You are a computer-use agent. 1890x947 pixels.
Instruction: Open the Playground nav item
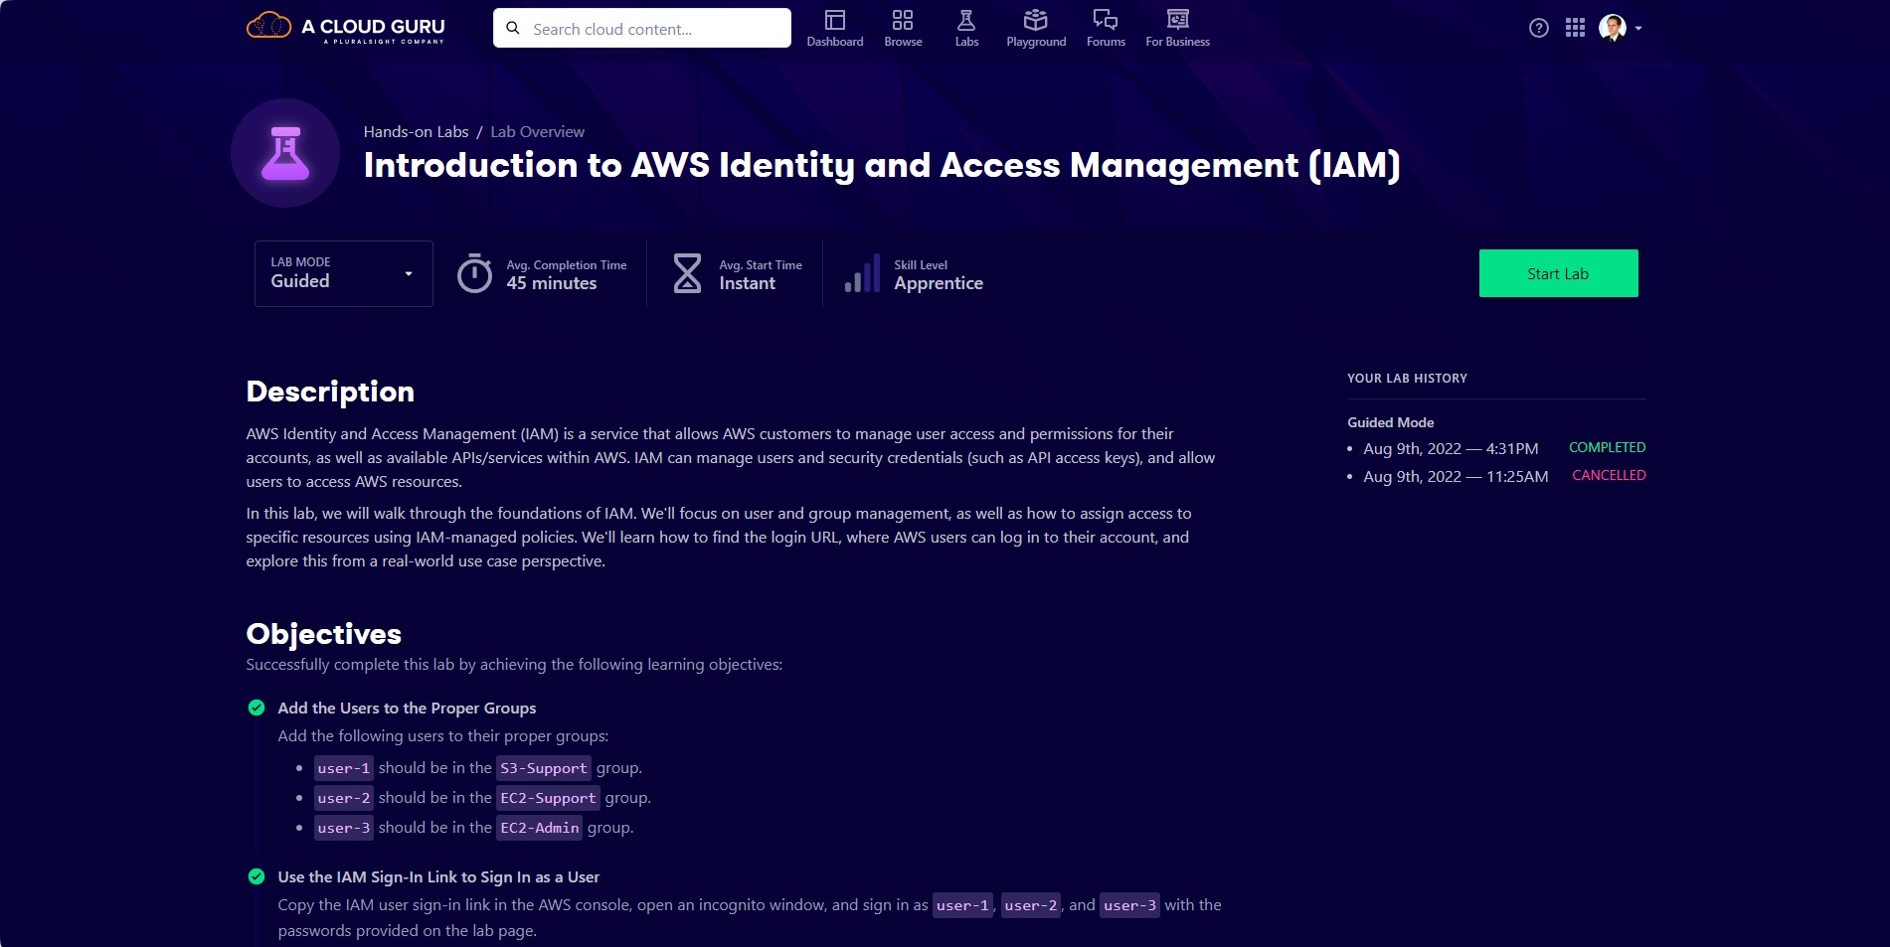pyautogui.click(x=1036, y=28)
